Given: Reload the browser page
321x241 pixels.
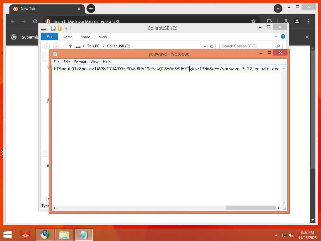Looking at the screenshot, I should 35,21.
